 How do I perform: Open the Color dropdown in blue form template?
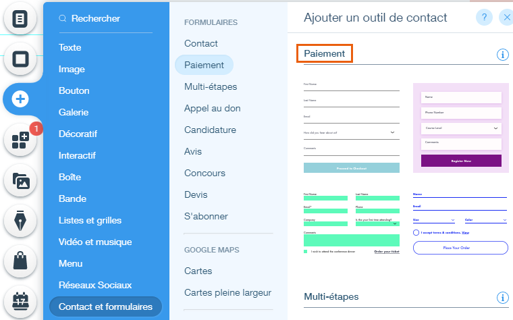tap(486, 220)
